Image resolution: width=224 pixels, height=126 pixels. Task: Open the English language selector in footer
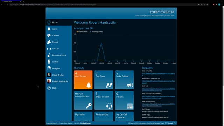[x=171, y=123]
